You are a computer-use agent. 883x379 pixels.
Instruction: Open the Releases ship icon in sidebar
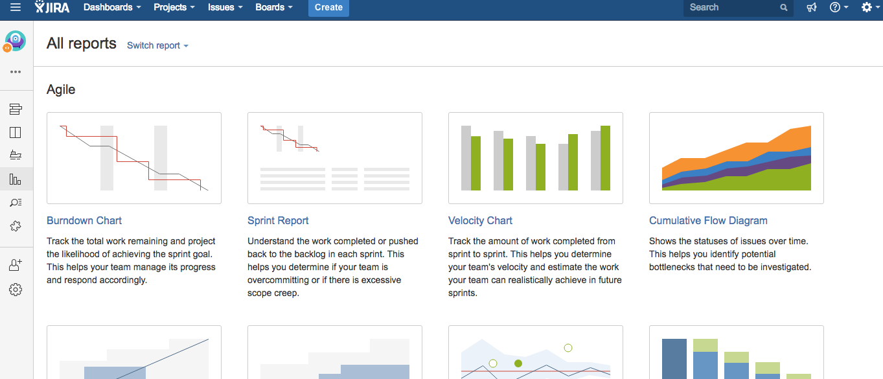[16, 155]
